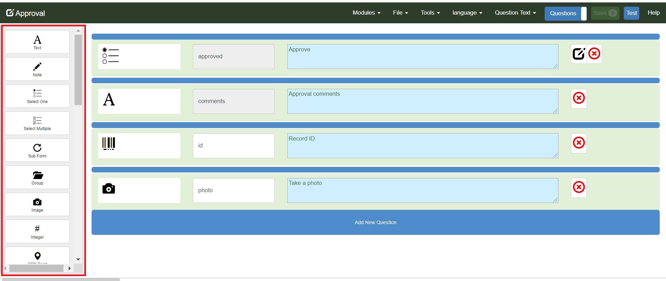Screen dimensions: 666x281
Task: Add a Group from the sidebar
Action: (x=37, y=177)
